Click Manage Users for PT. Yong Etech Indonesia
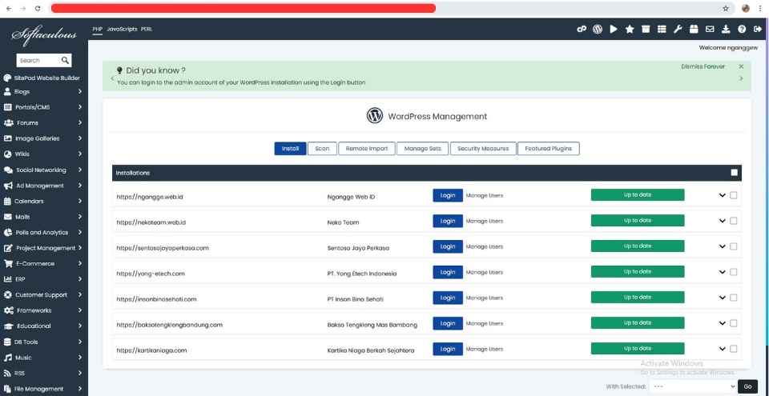Viewport: 769px width, 396px height. (485, 272)
